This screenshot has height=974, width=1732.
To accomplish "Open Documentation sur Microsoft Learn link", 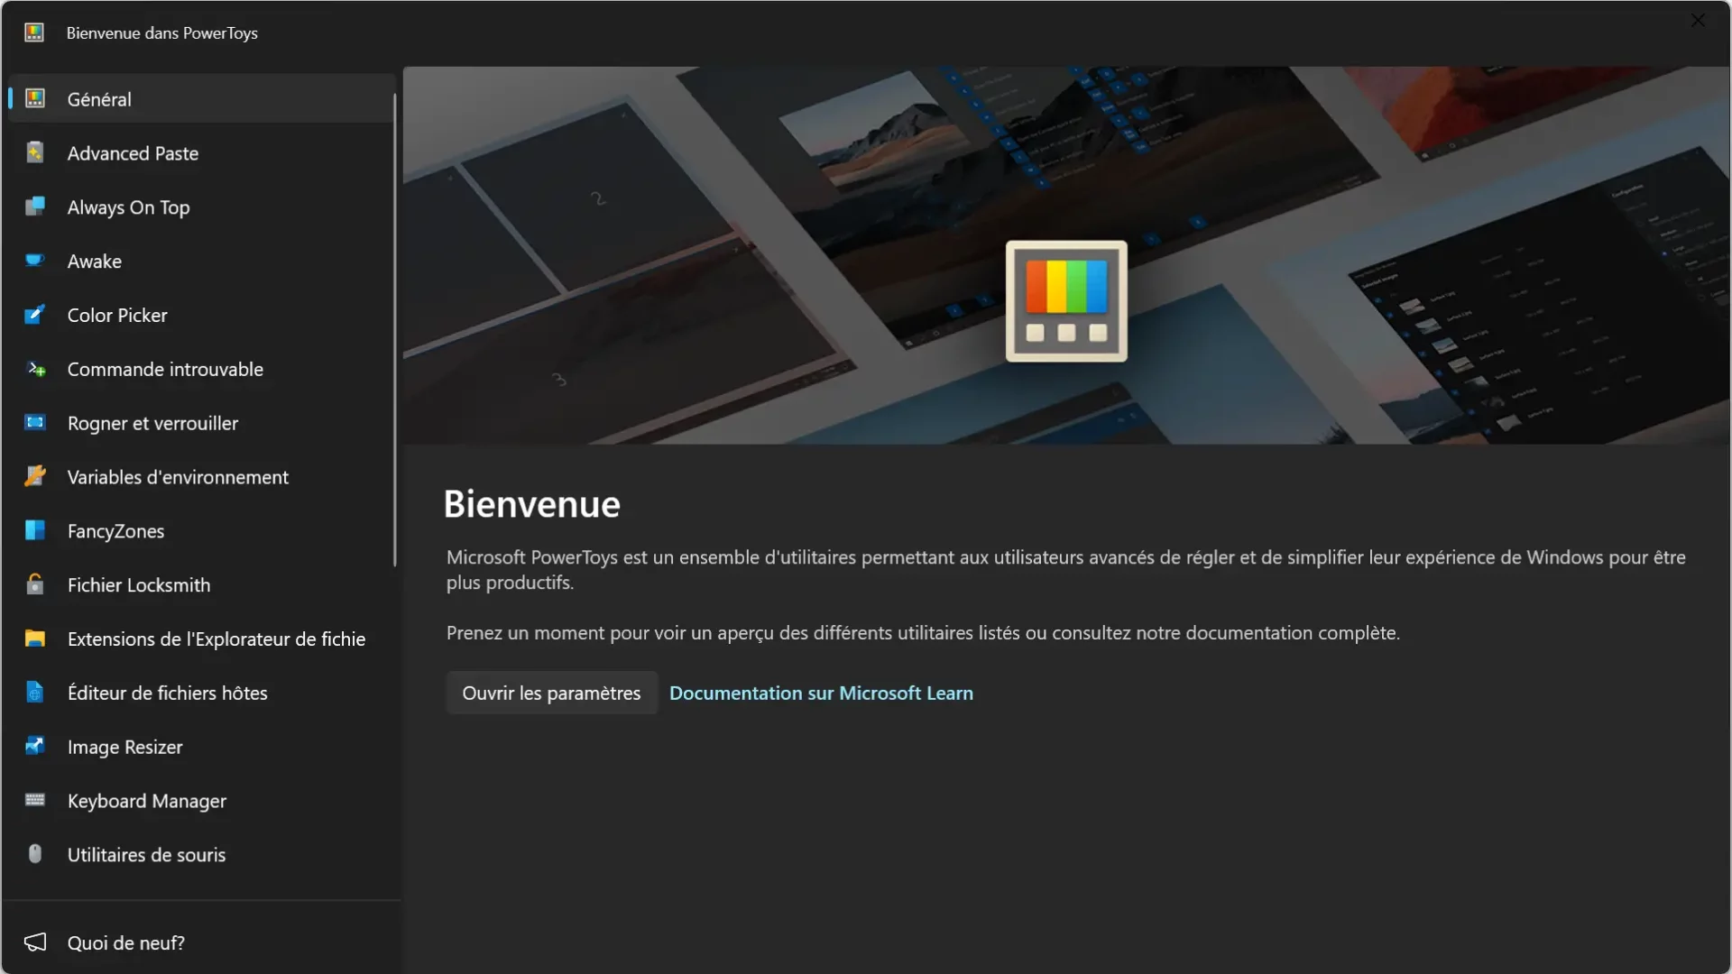I will 821,692.
